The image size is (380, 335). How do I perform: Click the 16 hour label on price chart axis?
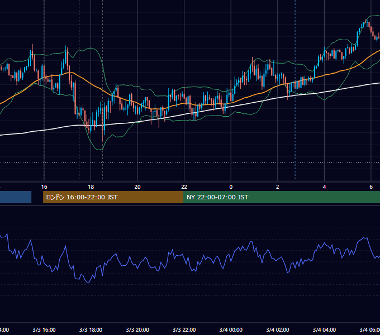[44, 187]
